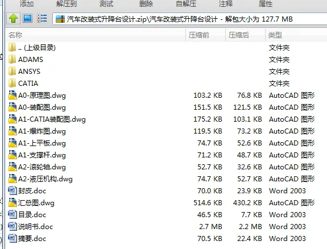Click AutoCAD 图形 type in 汇总图.dwg row
The image size is (327, 249).
pos(292,202)
